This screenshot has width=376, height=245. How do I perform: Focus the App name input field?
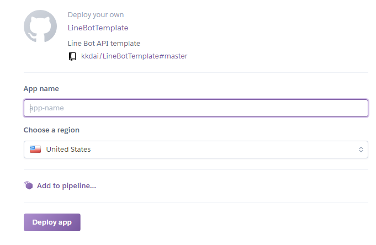[195, 108]
